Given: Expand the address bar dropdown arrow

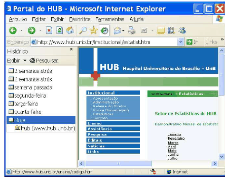Looking at the screenshot, I should tap(180, 41).
